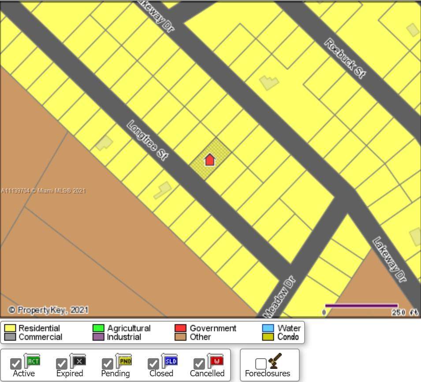This screenshot has height=382, width=421.
Task: Enable the Foreclosures checkbox
Action: pos(261,364)
